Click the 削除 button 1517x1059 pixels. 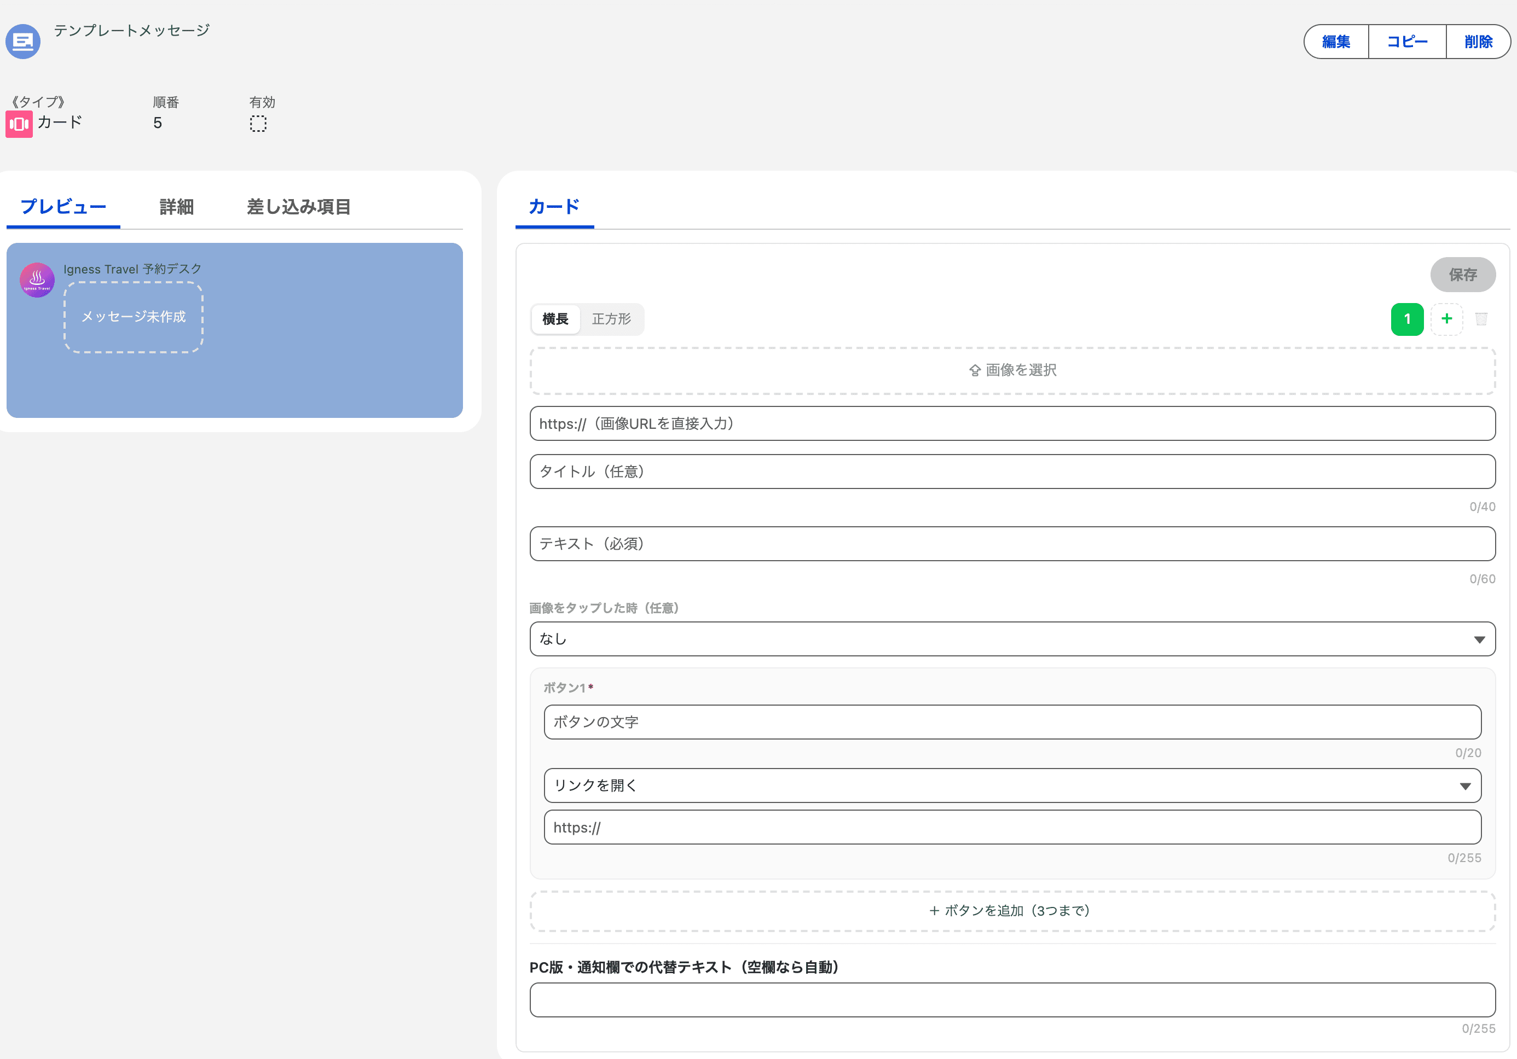click(1479, 42)
